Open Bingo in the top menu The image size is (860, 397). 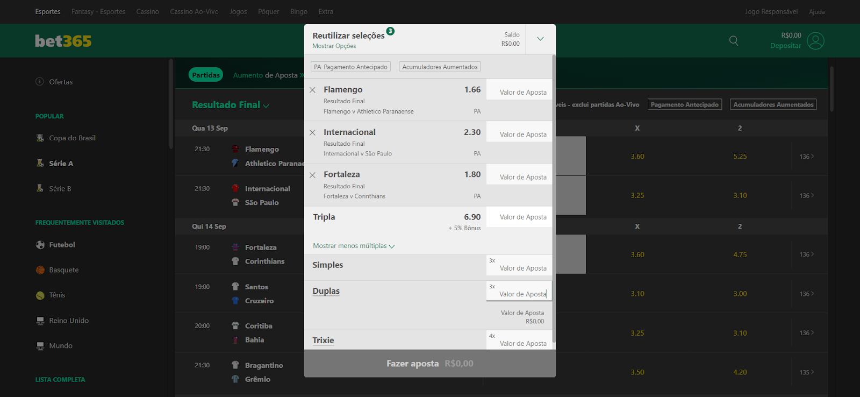[x=299, y=12]
